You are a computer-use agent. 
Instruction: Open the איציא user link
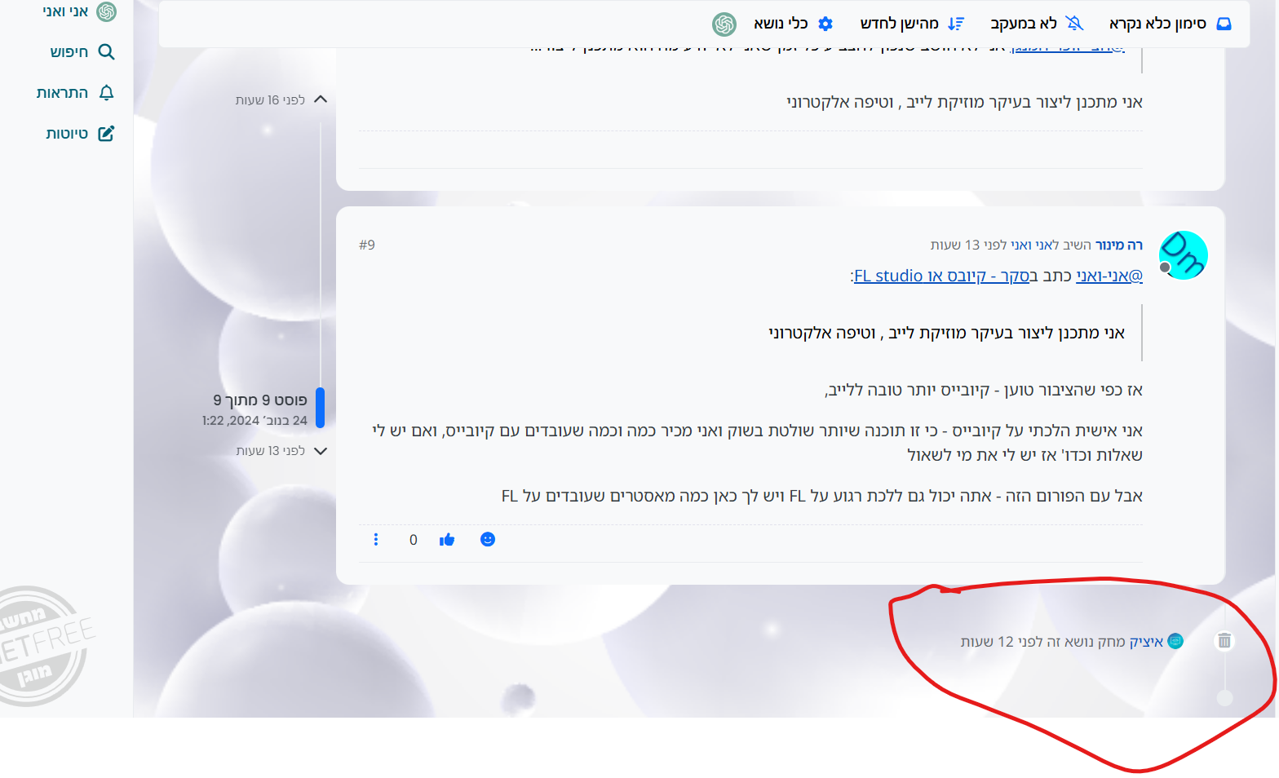point(1146,642)
